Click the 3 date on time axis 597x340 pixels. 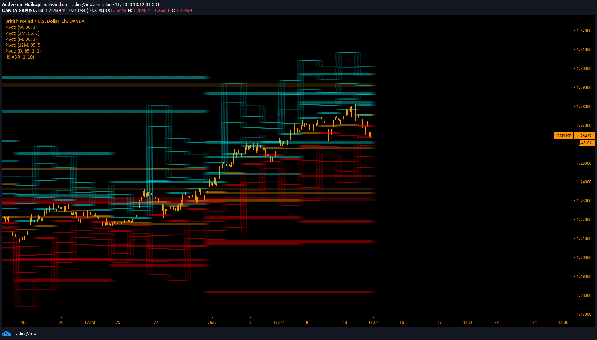click(x=250, y=322)
